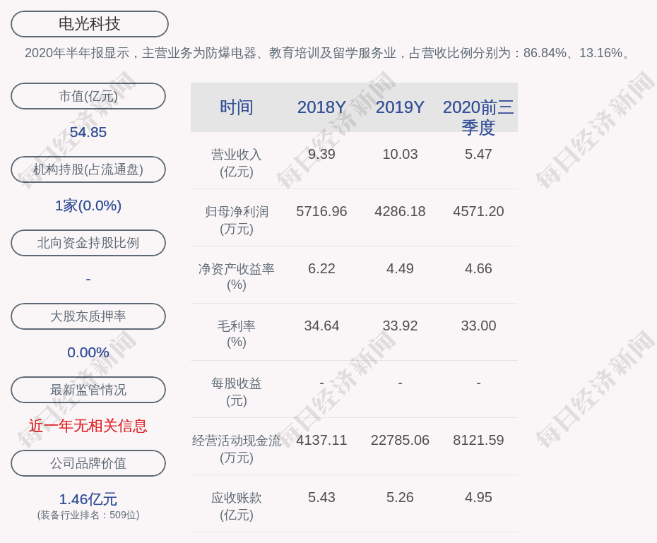
Task: Select the 市值(亿元) label pill
Action: point(88,96)
